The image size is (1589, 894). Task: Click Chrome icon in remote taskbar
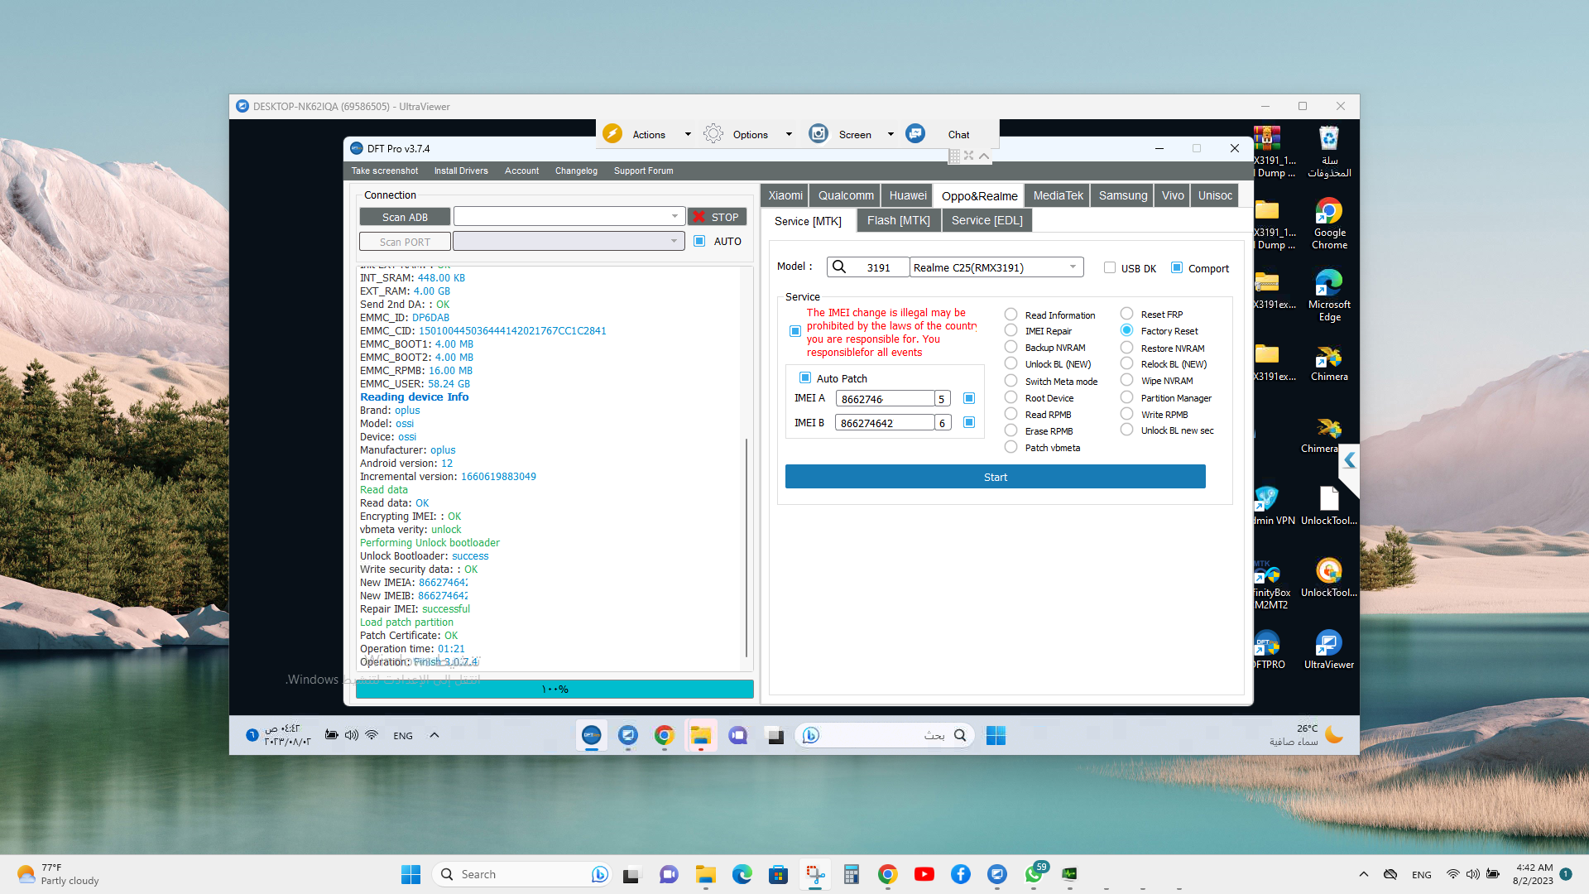[665, 735]
